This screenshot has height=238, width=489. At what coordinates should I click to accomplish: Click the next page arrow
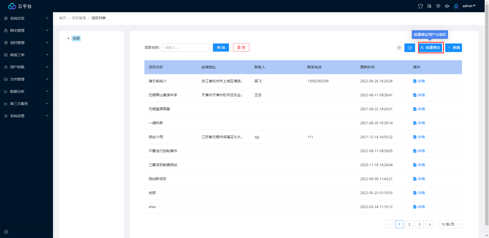(x=430, y=224)
